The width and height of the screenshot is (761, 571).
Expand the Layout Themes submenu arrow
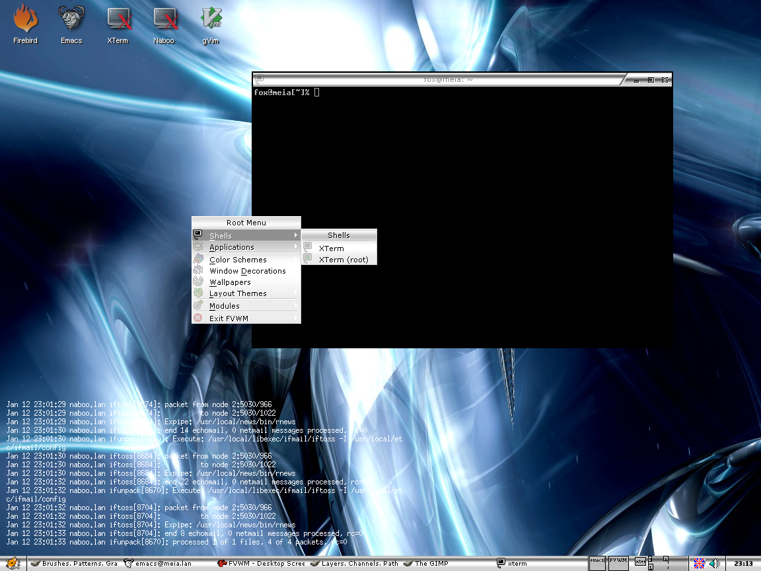(x=295, y=293)
